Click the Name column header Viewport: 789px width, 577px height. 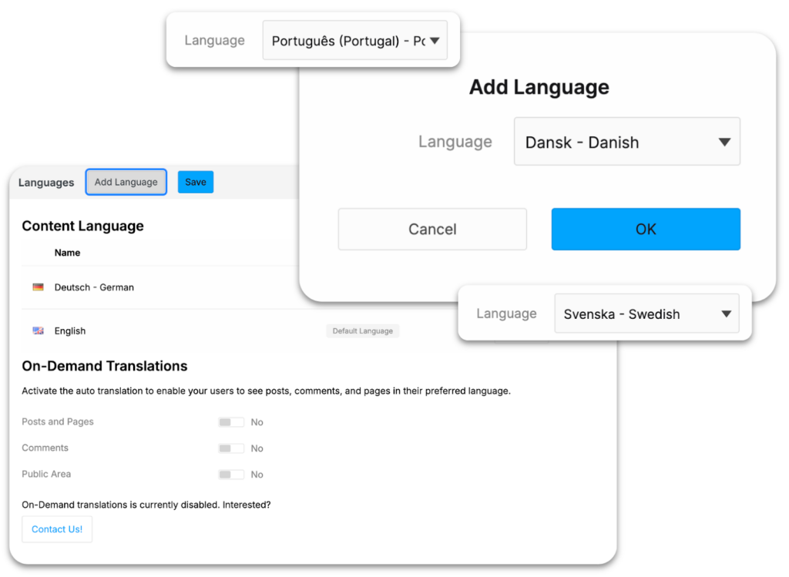pos(68,253)
